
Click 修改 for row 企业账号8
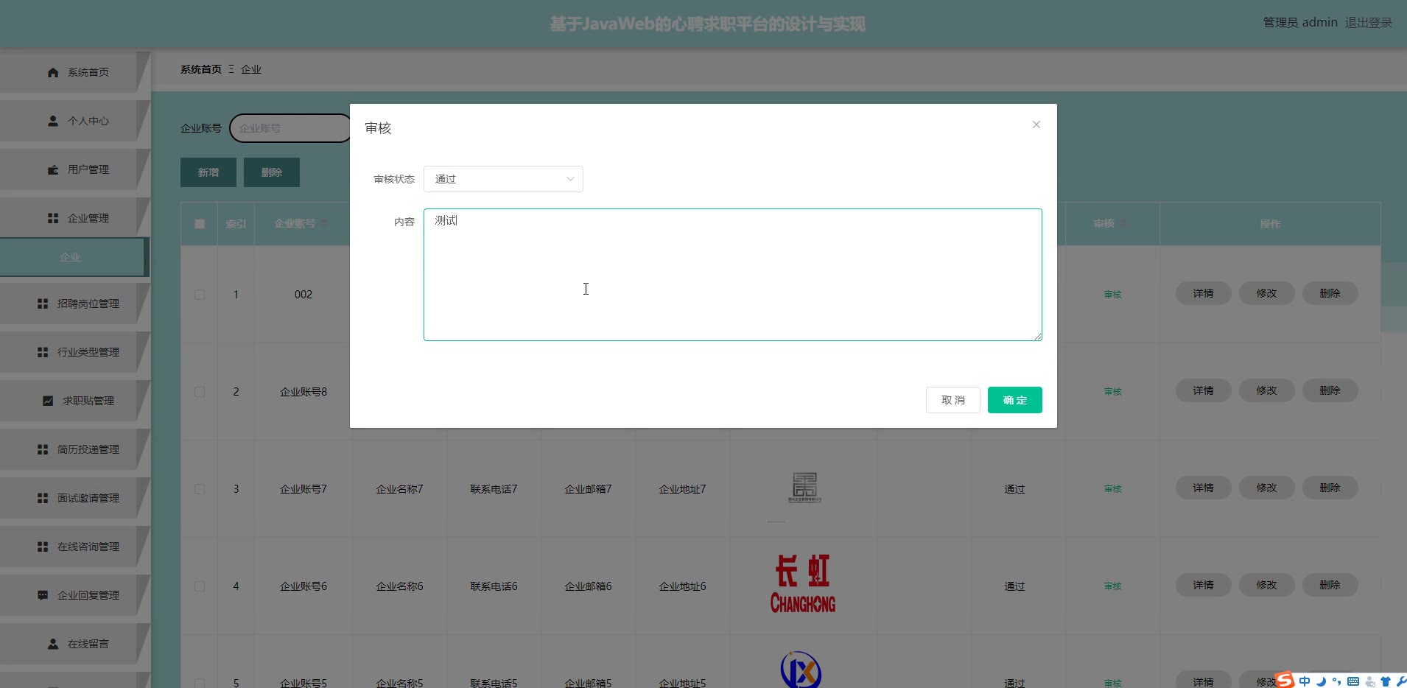coord(1267,390)
